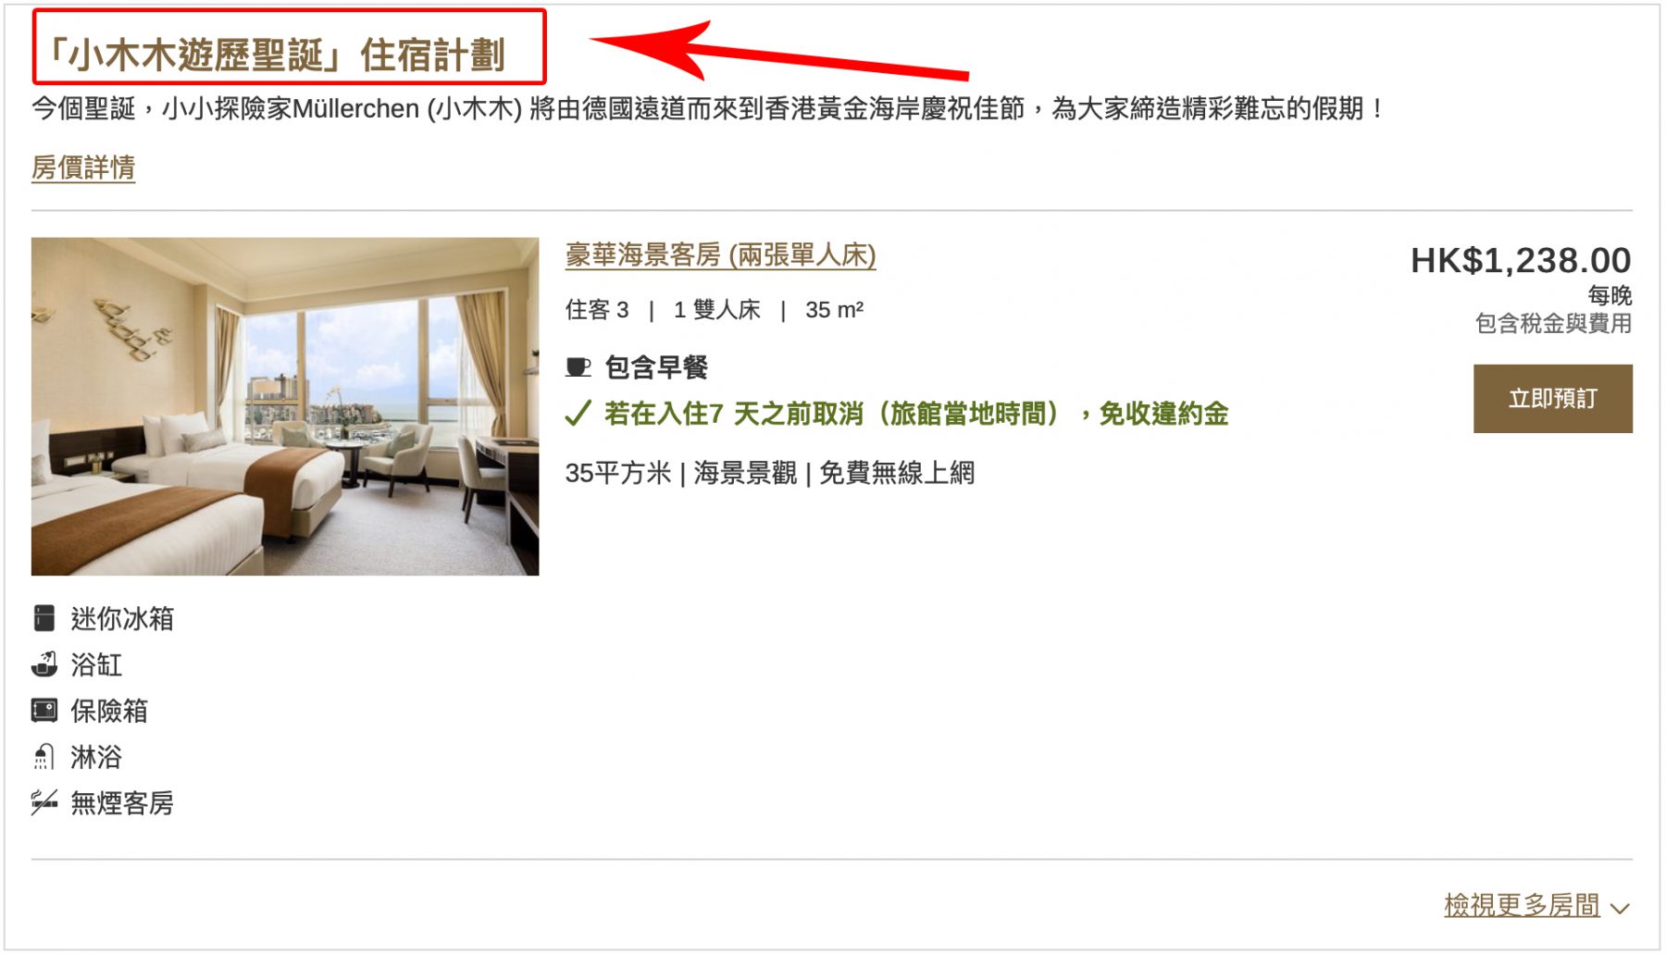Click the 35平方米 | 海景景觀 | 免費無線上網 description

pos(770,473)
